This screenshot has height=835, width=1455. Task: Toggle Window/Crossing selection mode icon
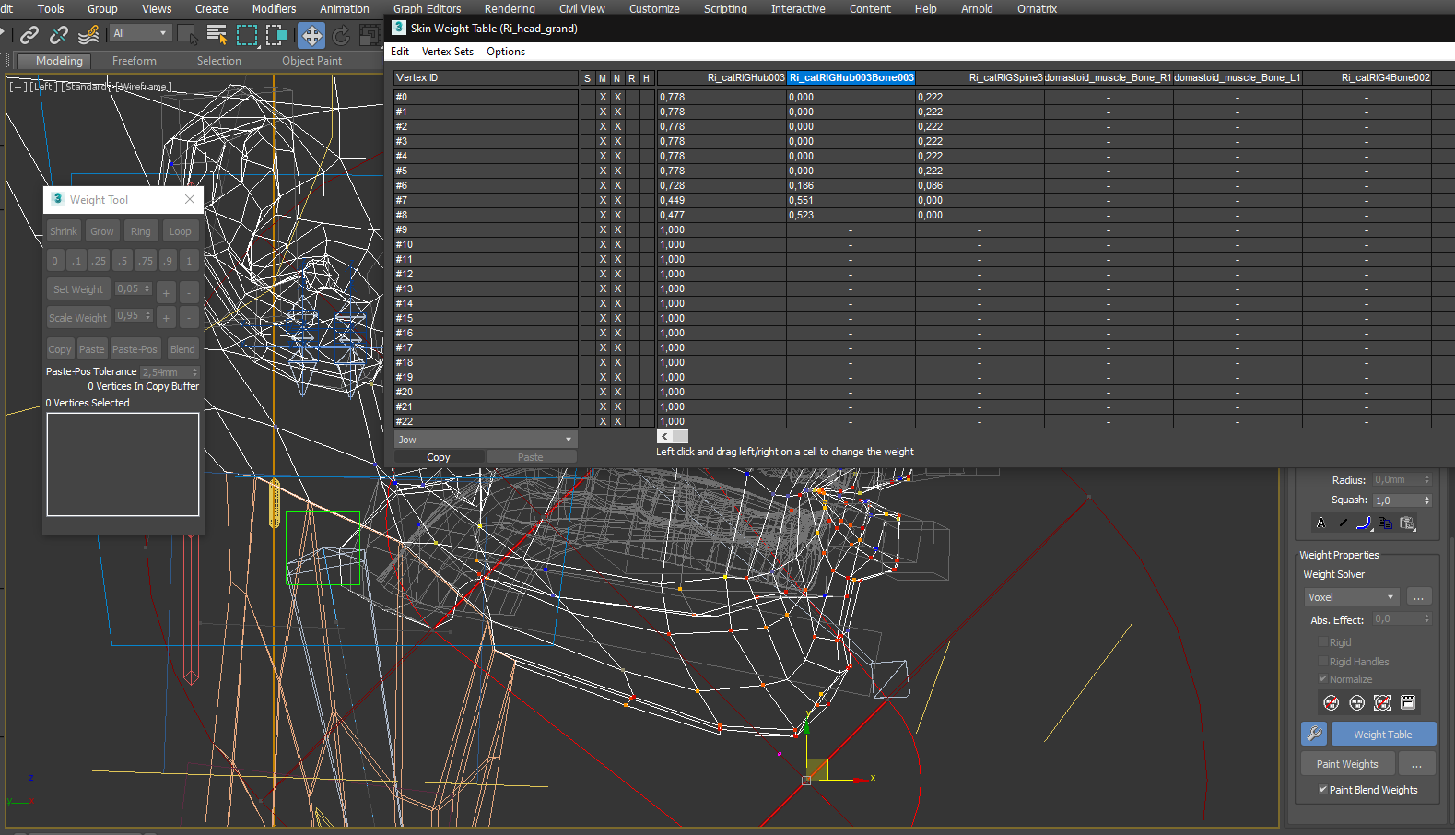coord(276,35)
